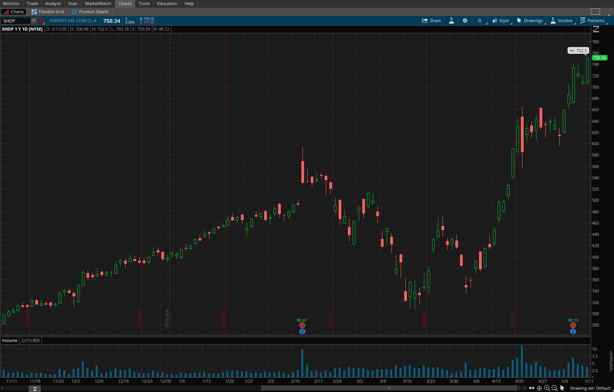Open the Studies dropdown menu
Screen dimensions: 614x392
[x=561, y=21]
